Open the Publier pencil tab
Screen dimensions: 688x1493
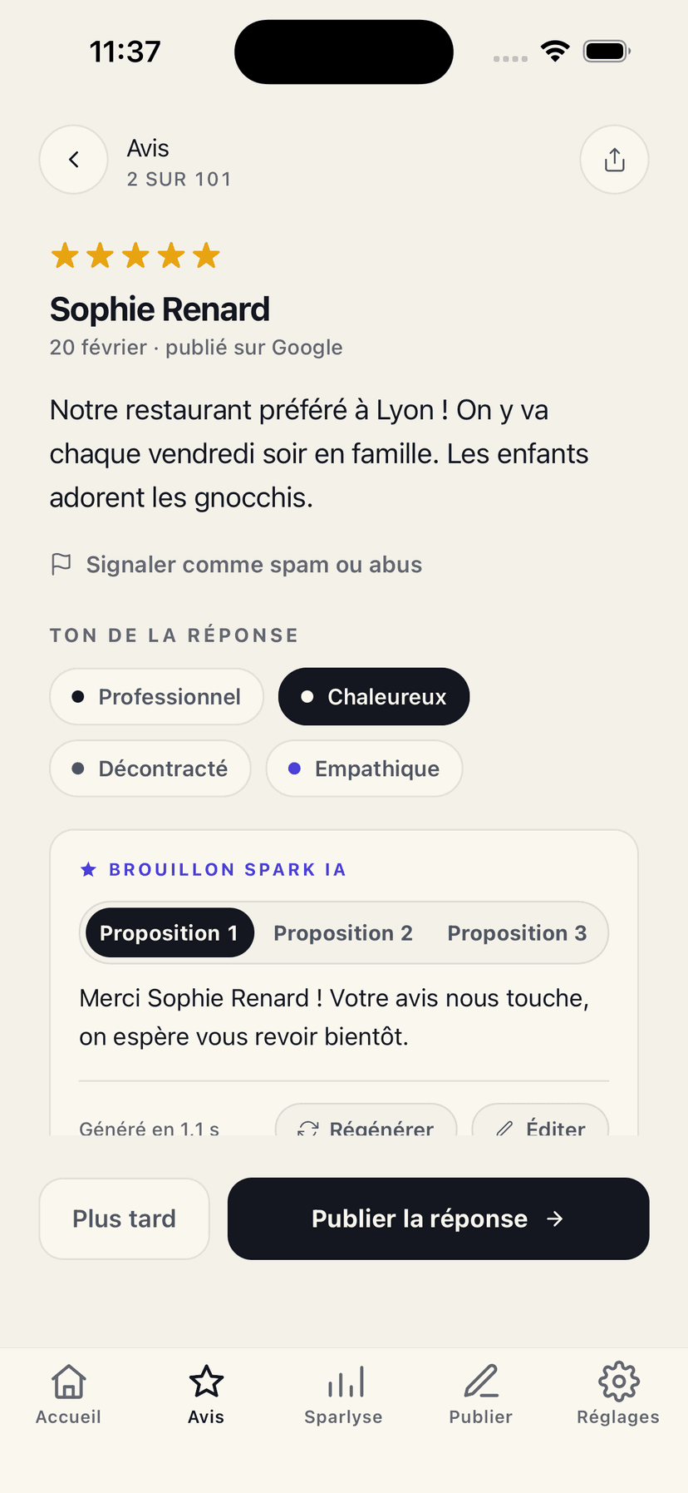(x=481, y=1395)
